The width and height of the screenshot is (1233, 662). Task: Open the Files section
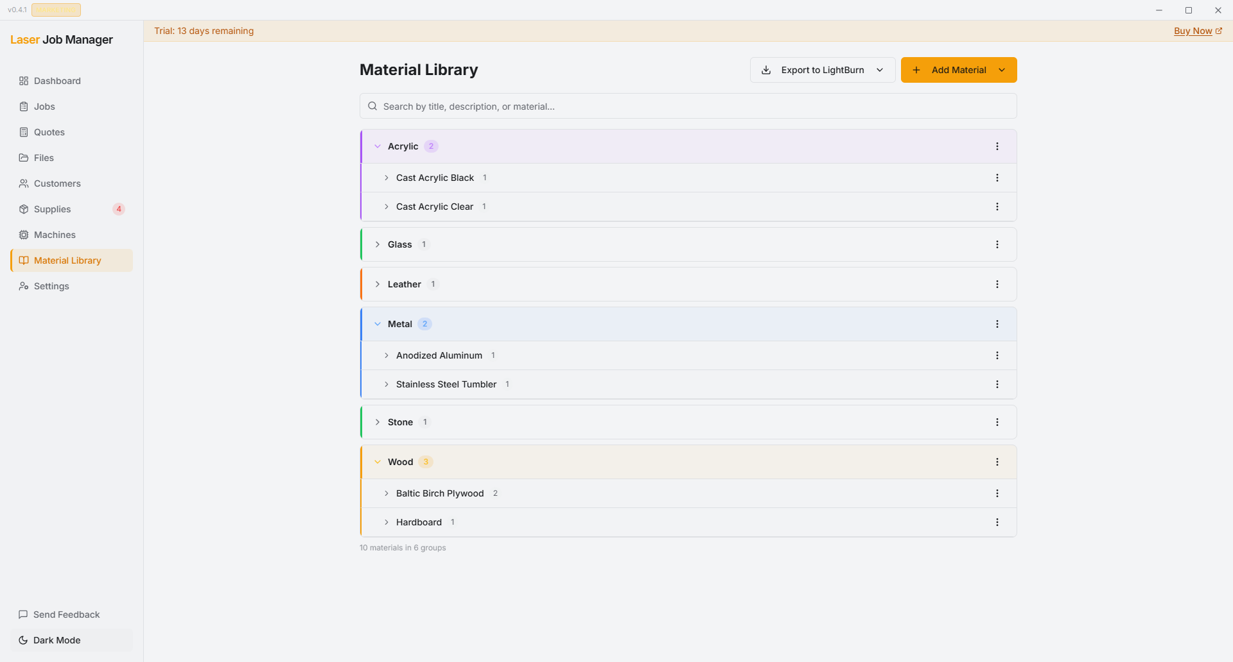pos(45,158)
